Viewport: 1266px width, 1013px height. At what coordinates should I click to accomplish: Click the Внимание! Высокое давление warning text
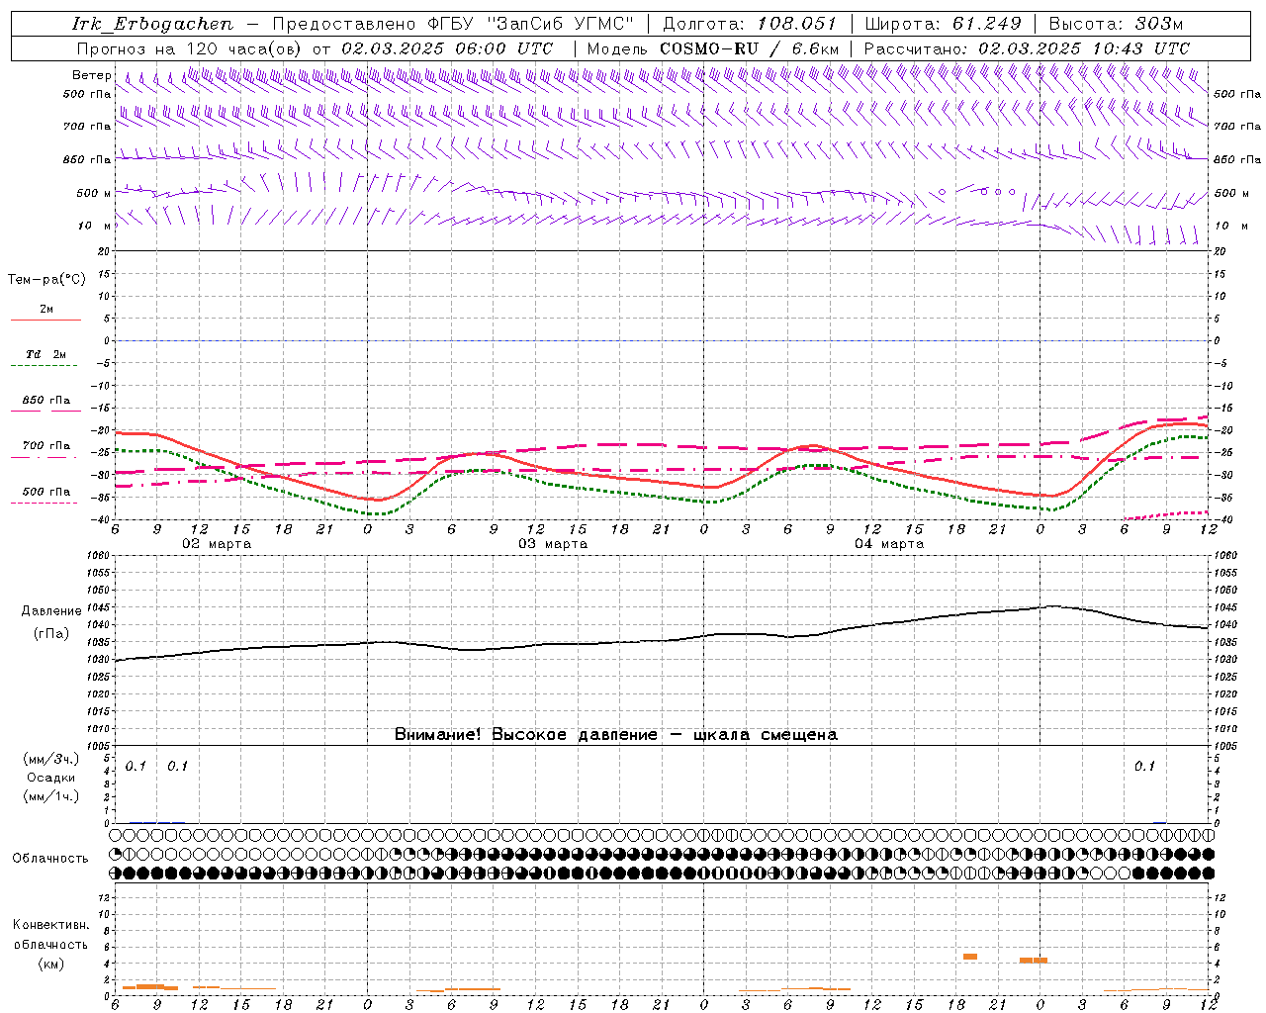[615, 735]
